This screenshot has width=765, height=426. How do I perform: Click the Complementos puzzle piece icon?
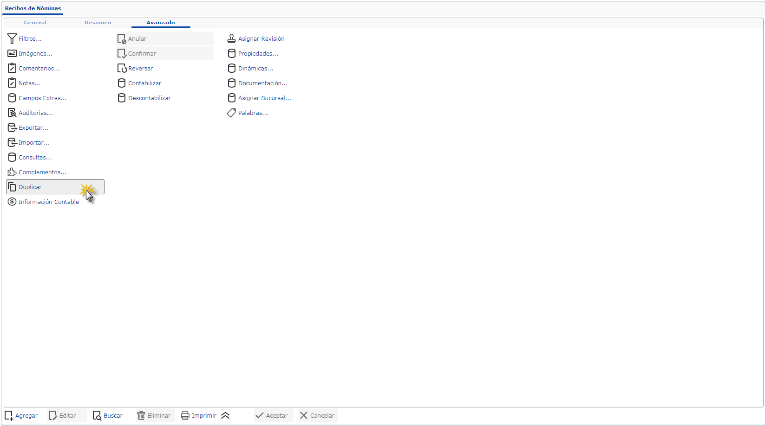[12, 172]
